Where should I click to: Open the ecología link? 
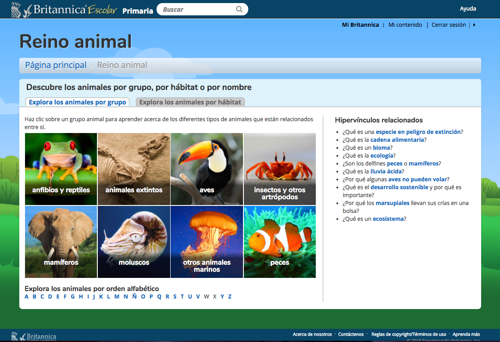click(x=382, y=156)
